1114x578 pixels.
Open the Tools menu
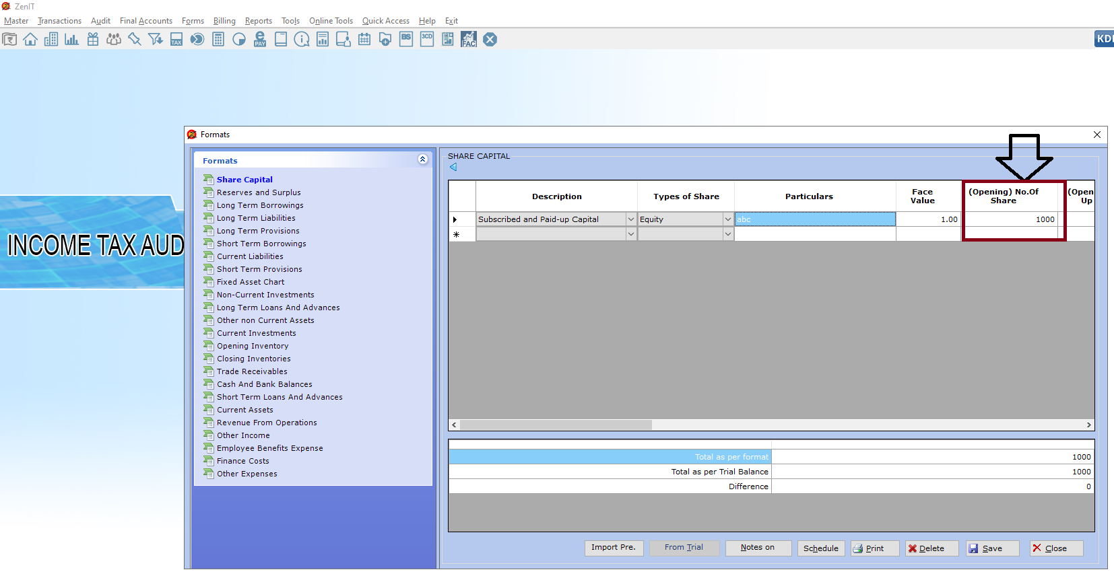tap(290, 21)
